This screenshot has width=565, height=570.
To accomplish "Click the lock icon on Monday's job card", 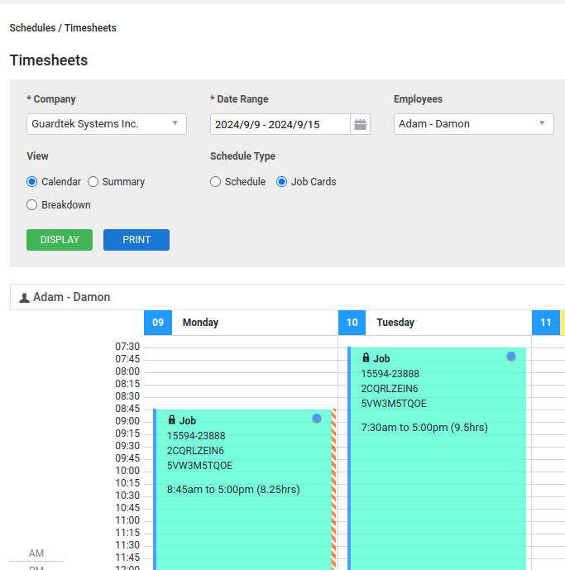I will point(171,420).
